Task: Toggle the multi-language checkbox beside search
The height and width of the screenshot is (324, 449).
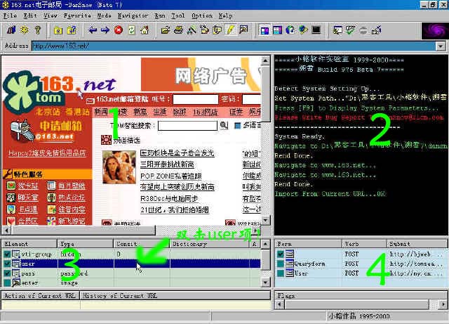Action: coord(237,125)
